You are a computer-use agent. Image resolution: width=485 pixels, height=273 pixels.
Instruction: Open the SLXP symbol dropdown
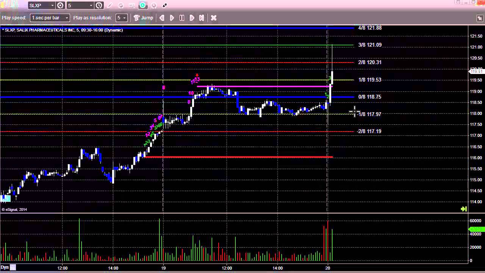pyautogui.click(x=52, y=5)
